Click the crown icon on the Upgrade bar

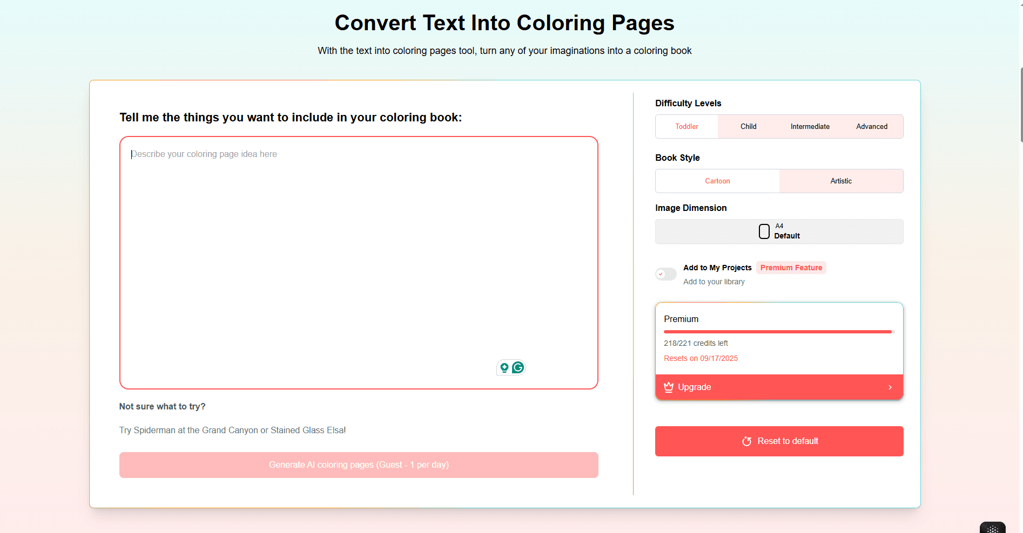point(668,387)
